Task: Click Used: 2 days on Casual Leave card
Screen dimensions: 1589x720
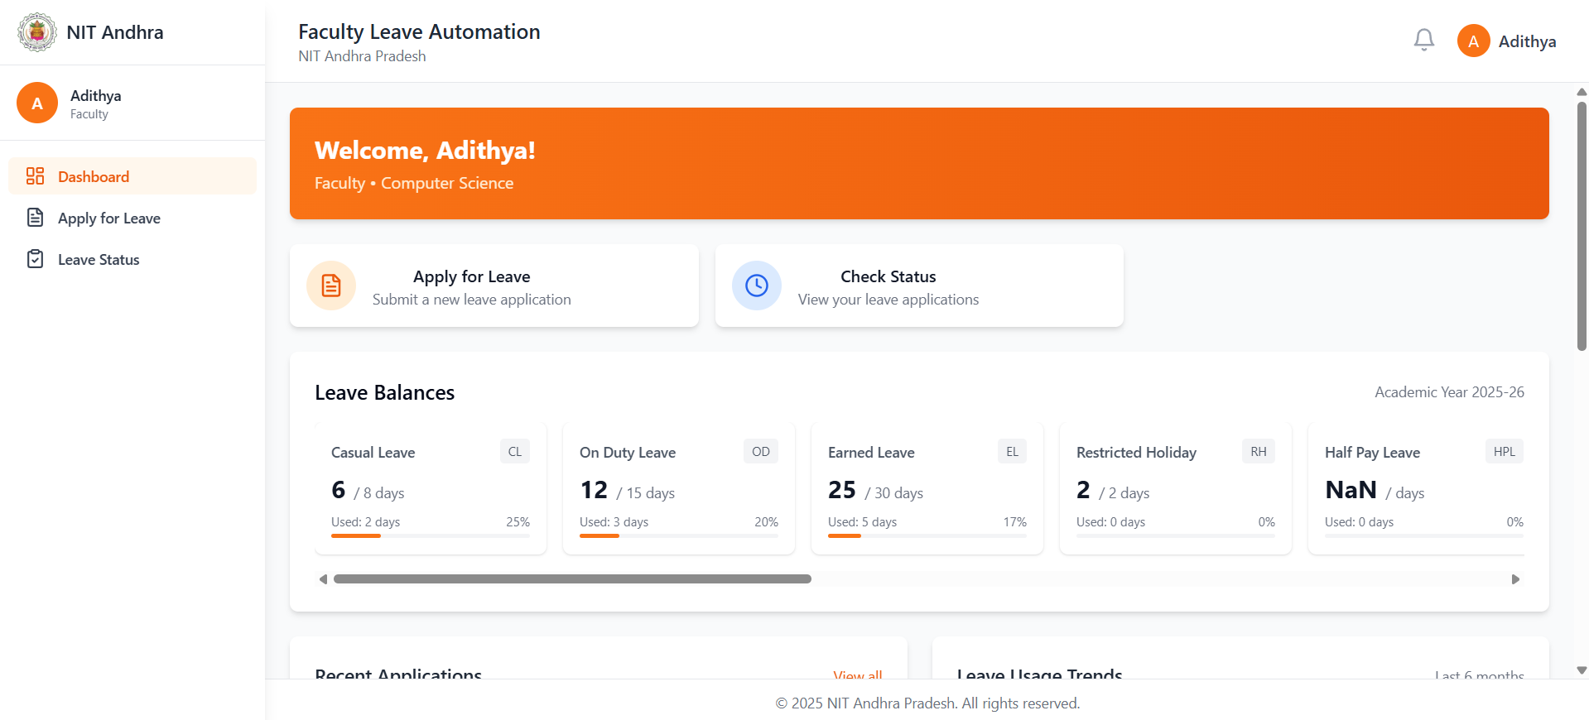Action: tap(365, 522)
